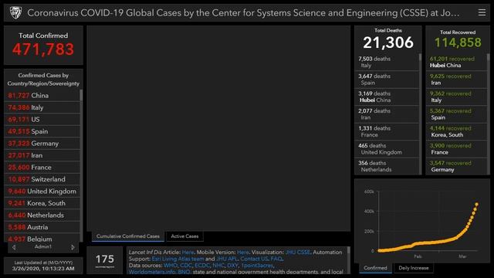Click the 9,362 recovered Italy entry

[456, 97]
